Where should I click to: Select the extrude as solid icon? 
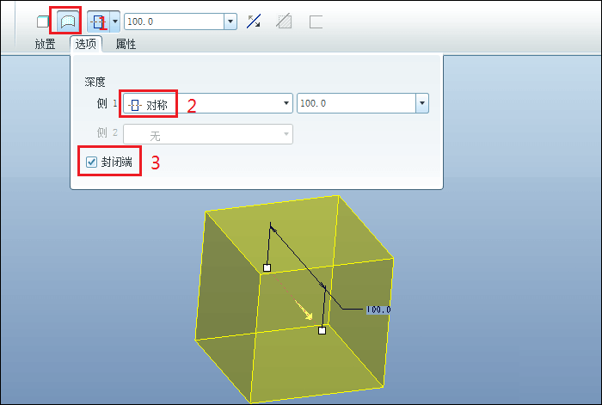(43, 21)
